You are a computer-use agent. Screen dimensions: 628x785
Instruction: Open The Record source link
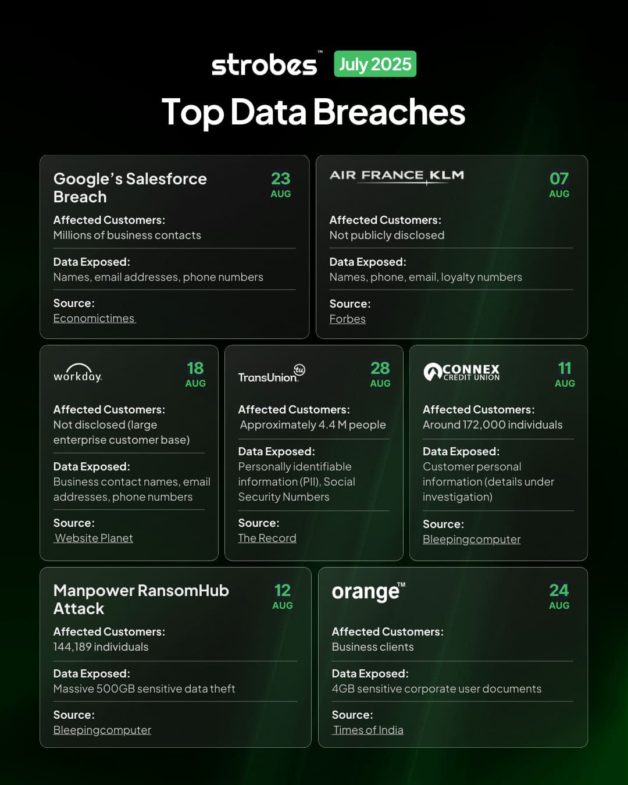pyautogui.click(x=267, y=538)
